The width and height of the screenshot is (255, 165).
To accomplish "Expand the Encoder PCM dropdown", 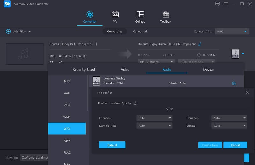I will (154, 118).
